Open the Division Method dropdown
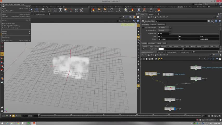Screen dimensions: 222x125 click(x=164, y=30)
